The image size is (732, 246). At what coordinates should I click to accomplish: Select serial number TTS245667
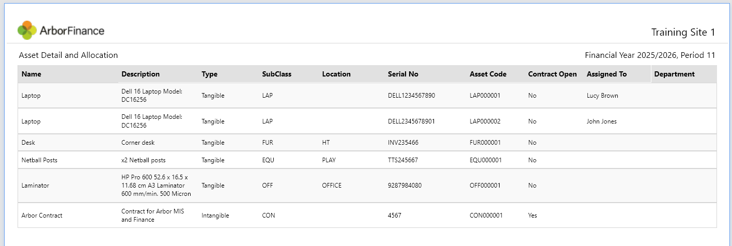pos(403,160)
